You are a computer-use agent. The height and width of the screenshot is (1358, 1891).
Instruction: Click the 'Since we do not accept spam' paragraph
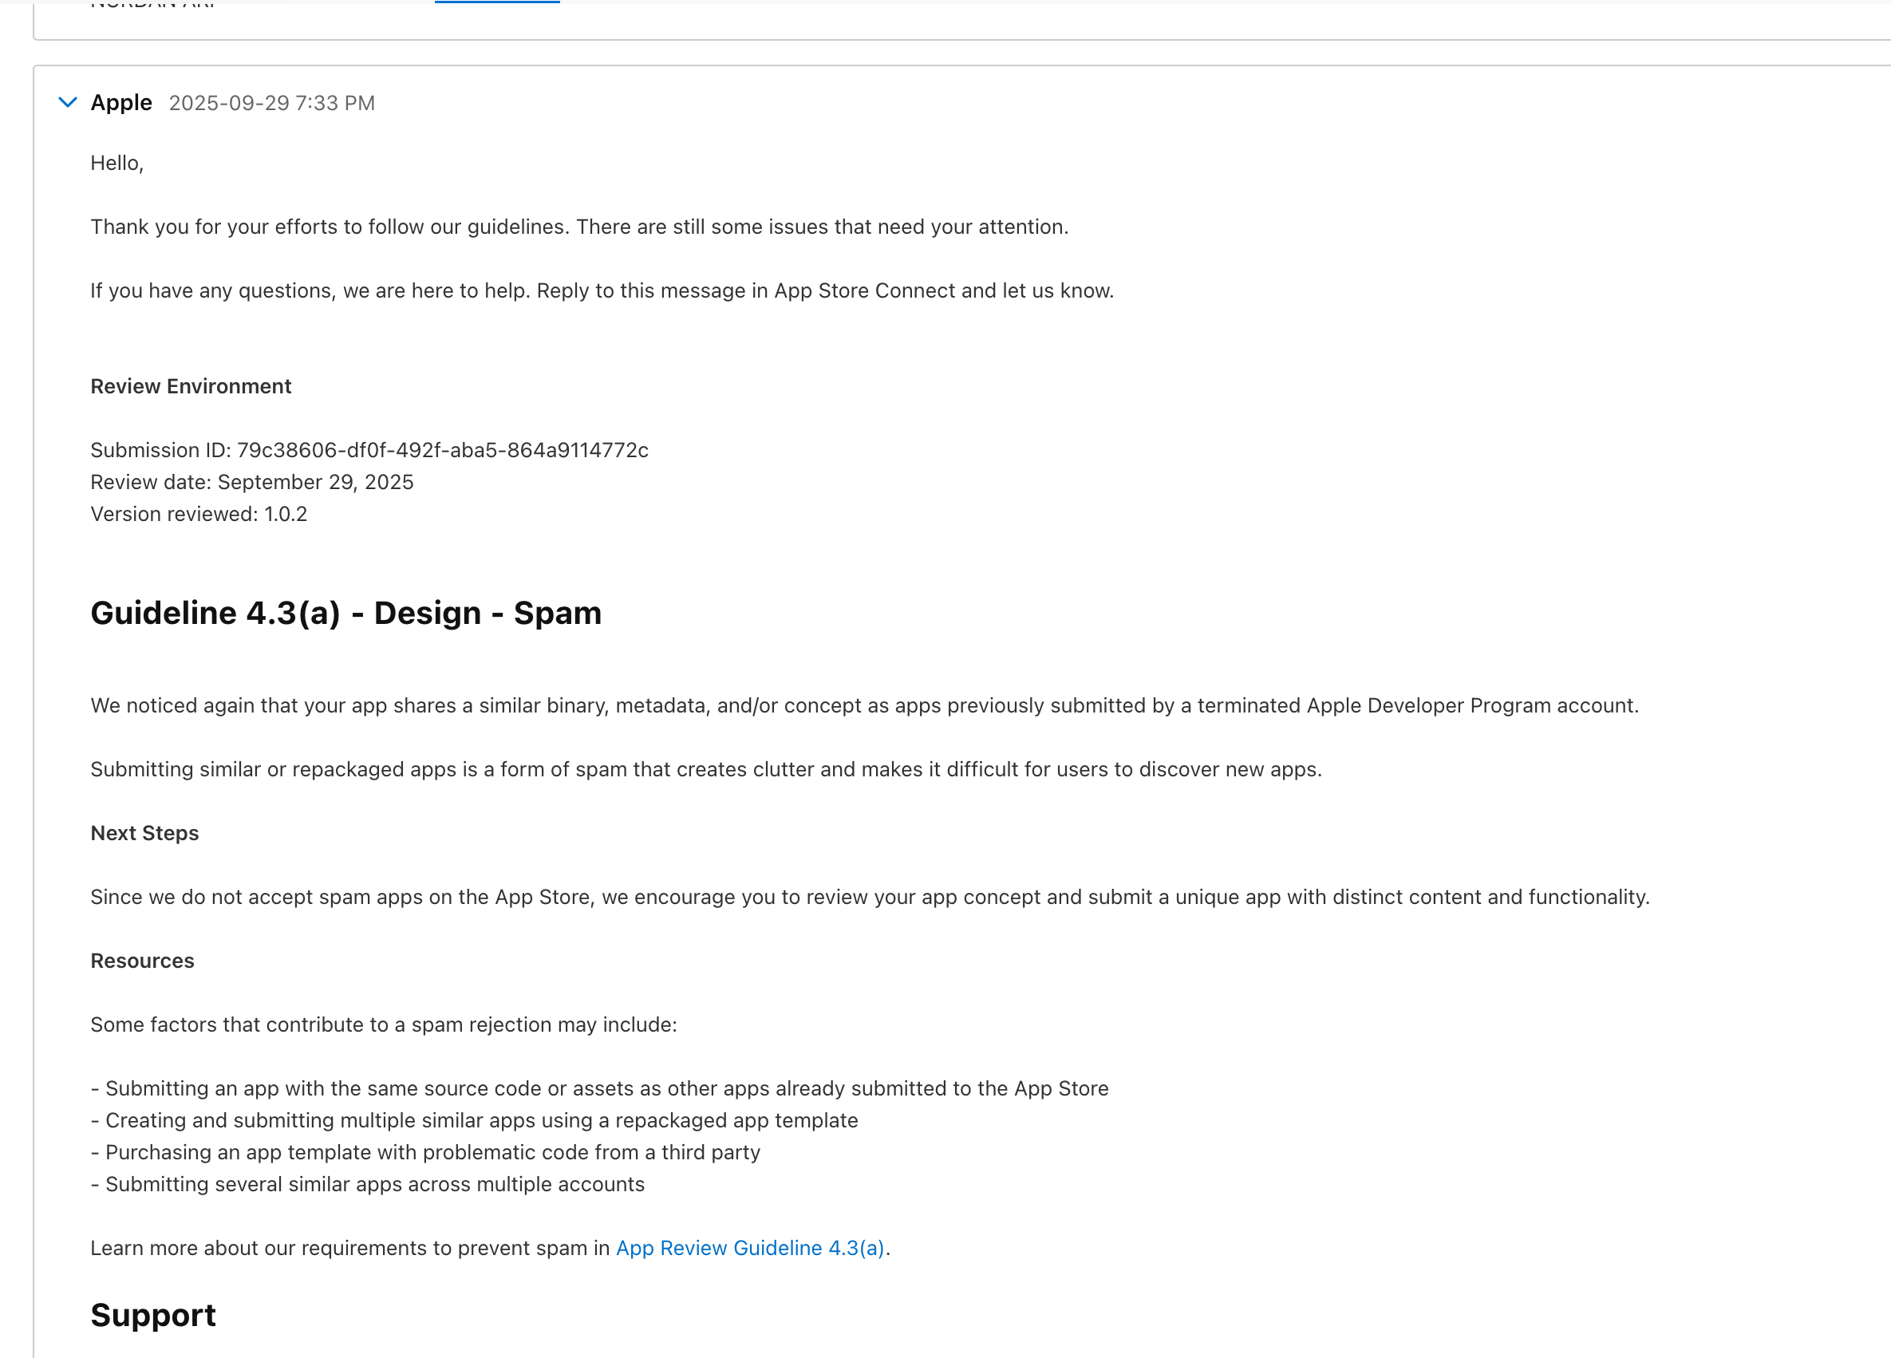coord(870,897)
